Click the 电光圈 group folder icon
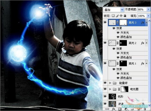The height and width of the screenshot is (111, 151). click(x=114, y=89)
